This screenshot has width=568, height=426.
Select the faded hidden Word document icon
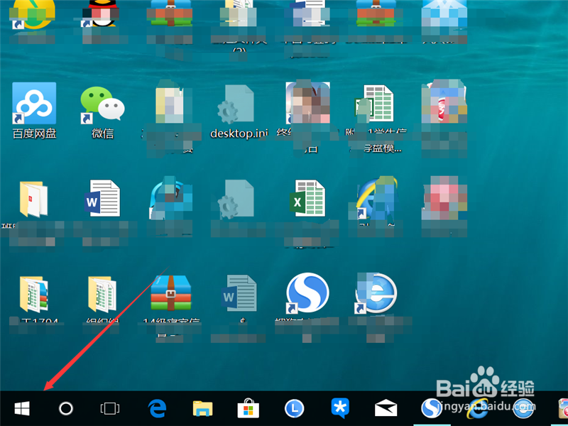pos(239,293)
